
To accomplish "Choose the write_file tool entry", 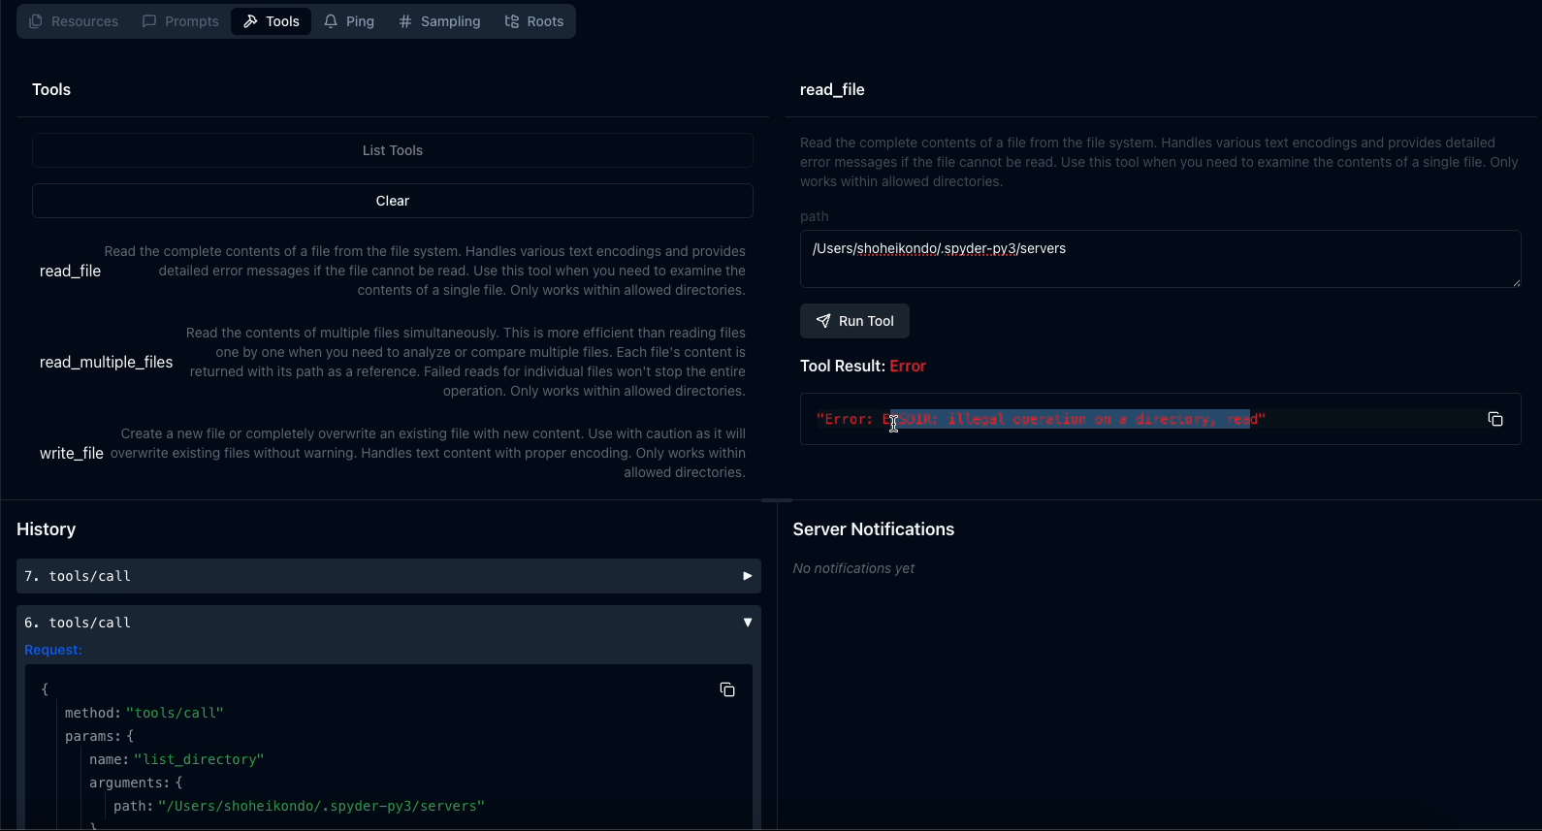I will pos(71,454).
